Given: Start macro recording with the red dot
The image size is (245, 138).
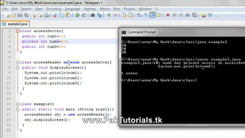Looking at the screenshot, I should pyautogui.click(x=168, y=15).
